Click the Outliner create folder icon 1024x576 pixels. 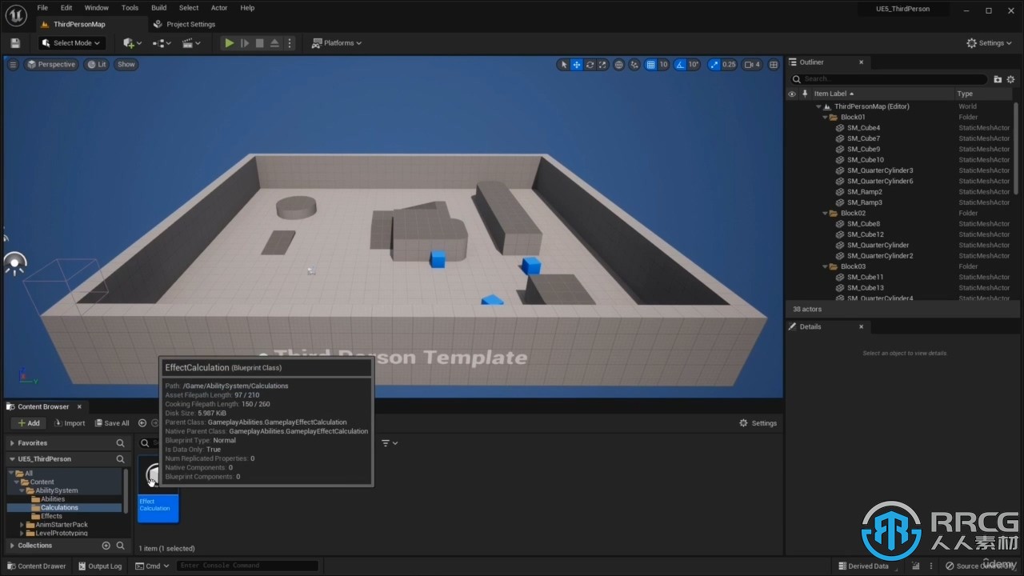coord(998,79)
